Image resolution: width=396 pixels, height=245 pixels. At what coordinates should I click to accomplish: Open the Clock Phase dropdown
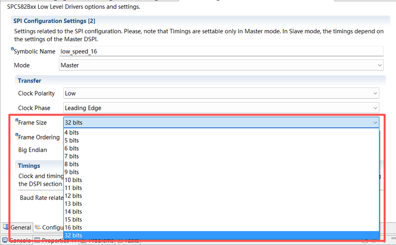(x=221, y=108)
